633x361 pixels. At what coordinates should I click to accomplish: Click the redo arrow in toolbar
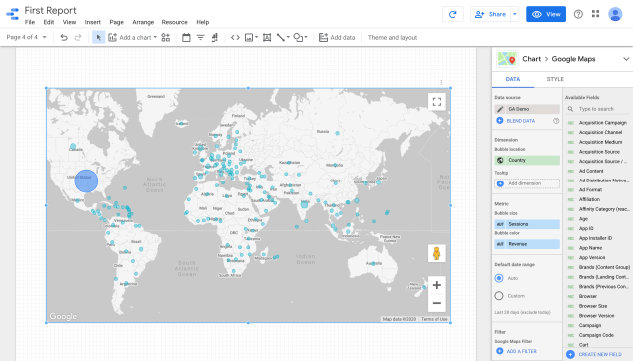[78, 38]
